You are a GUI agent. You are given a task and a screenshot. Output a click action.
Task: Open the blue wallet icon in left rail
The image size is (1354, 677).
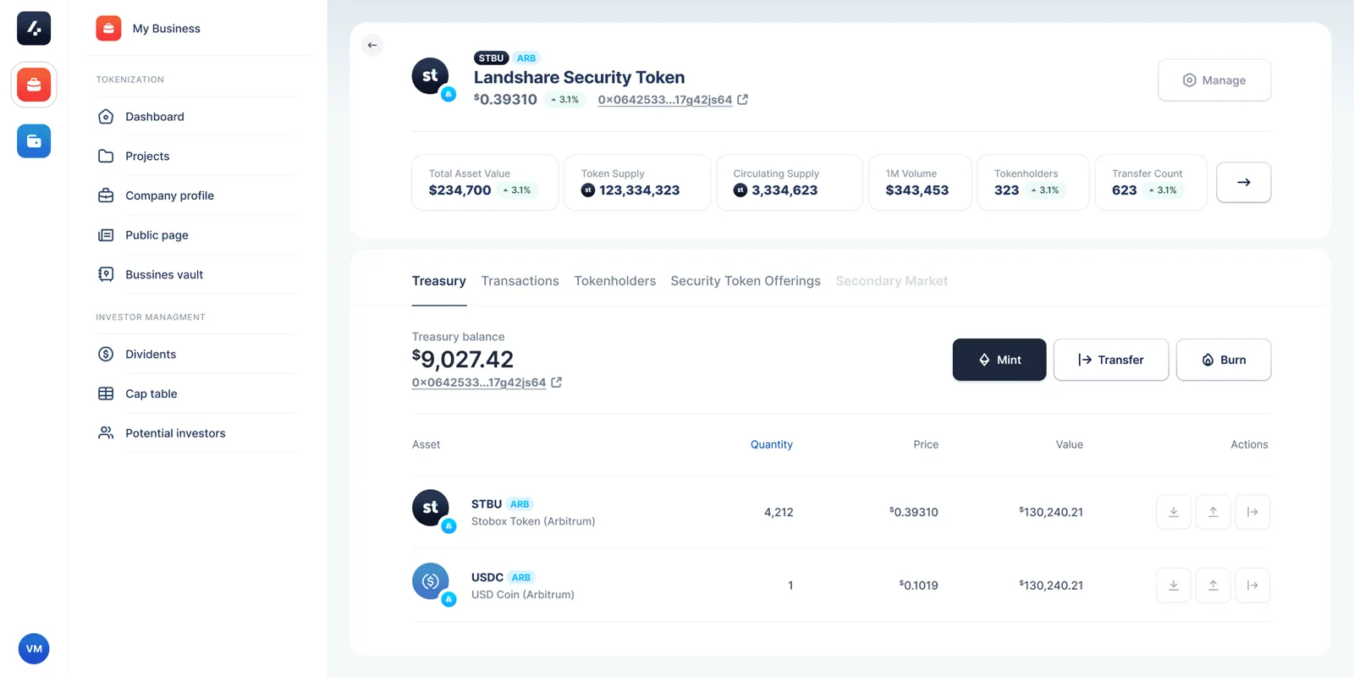point(34,141)
